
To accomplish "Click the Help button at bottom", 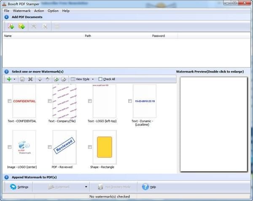I will coord(149,187).
